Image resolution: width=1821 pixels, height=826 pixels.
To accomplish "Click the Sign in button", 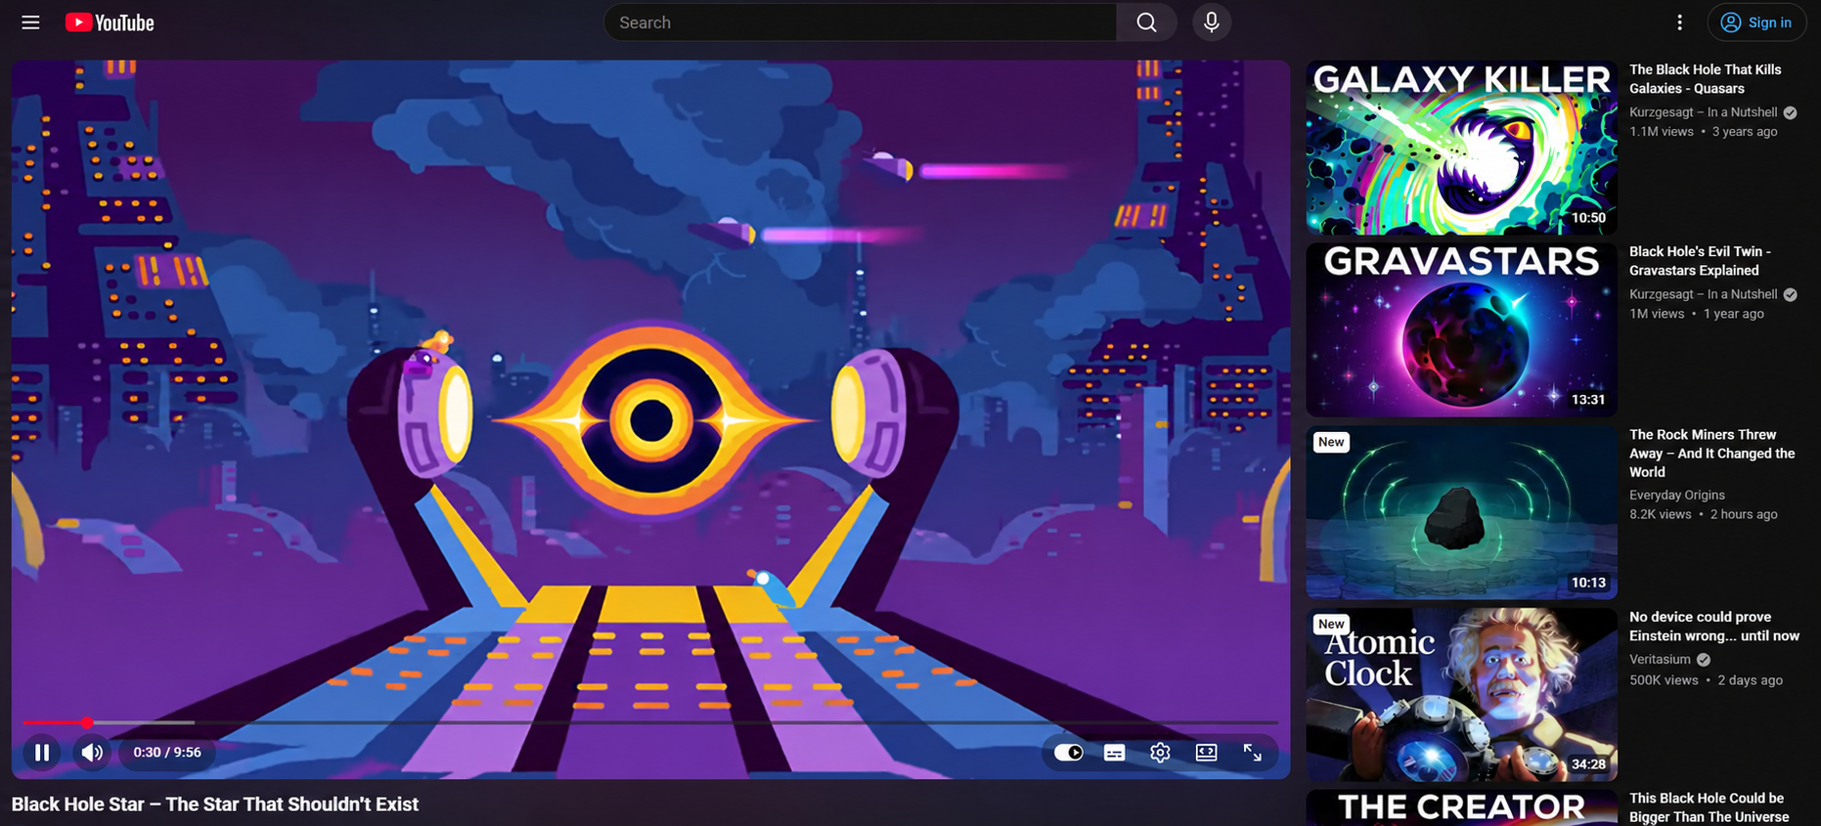I will pos(1756,22).
